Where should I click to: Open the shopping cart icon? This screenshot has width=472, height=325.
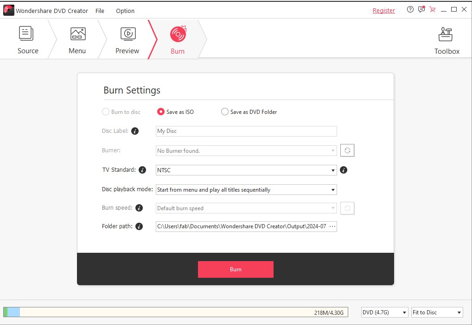pyautogui.click(x=432, y=9)
